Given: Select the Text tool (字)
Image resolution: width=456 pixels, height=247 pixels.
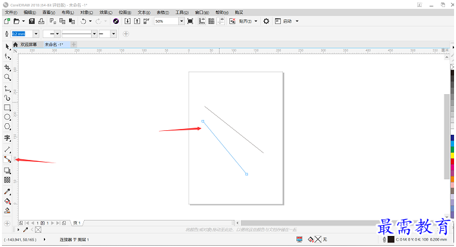Looking at the screenshot, I should tap(7, 138).
